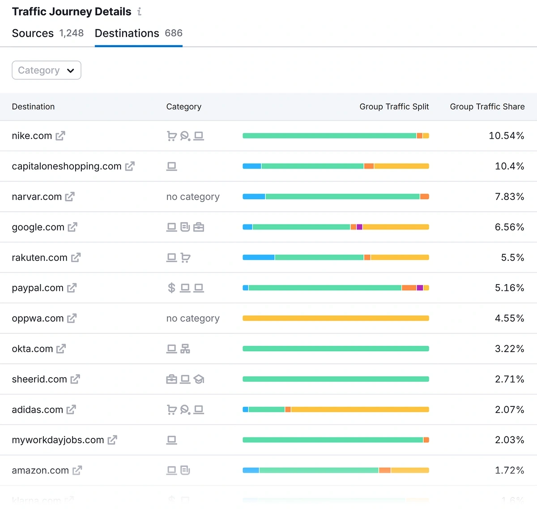
Task: Open the capitaloneshopping.com destination link
Action: tap(67, 166)
